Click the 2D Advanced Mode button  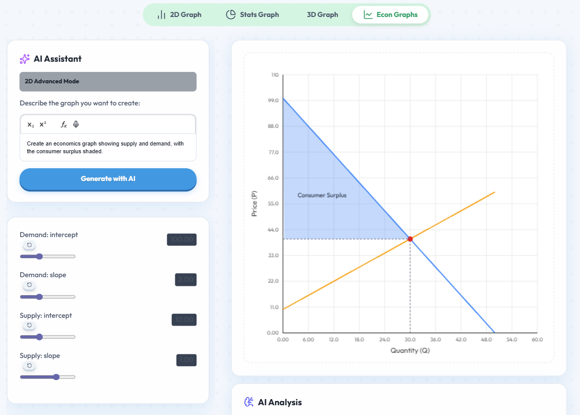(x=107, y=81)
